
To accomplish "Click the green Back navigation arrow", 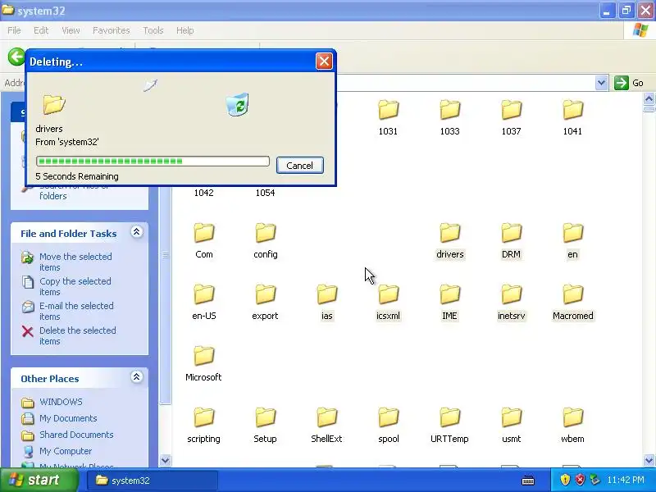I will pyautogui.click(x=16, y=57).
